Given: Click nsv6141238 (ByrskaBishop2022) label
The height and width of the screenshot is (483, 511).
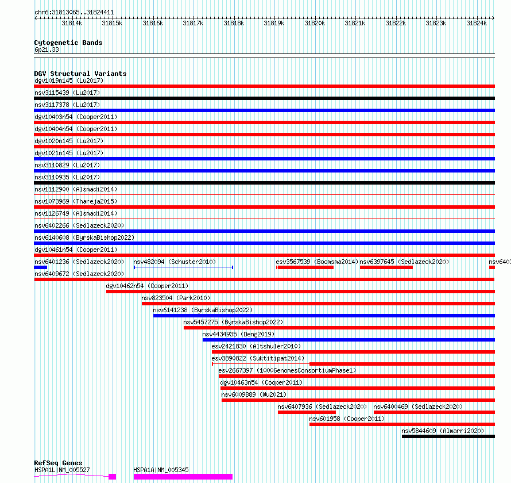Looking at the screenshot, I should coord(203,310).
